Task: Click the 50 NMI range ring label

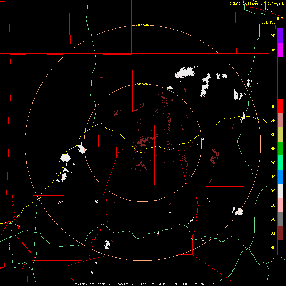Action: click(143, 84)
